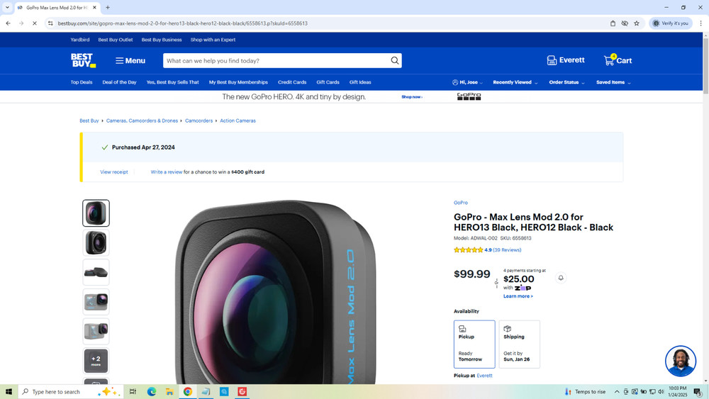Select first lens front thumbnail
Screen dimensions: 709x399
tap(96, 213)
